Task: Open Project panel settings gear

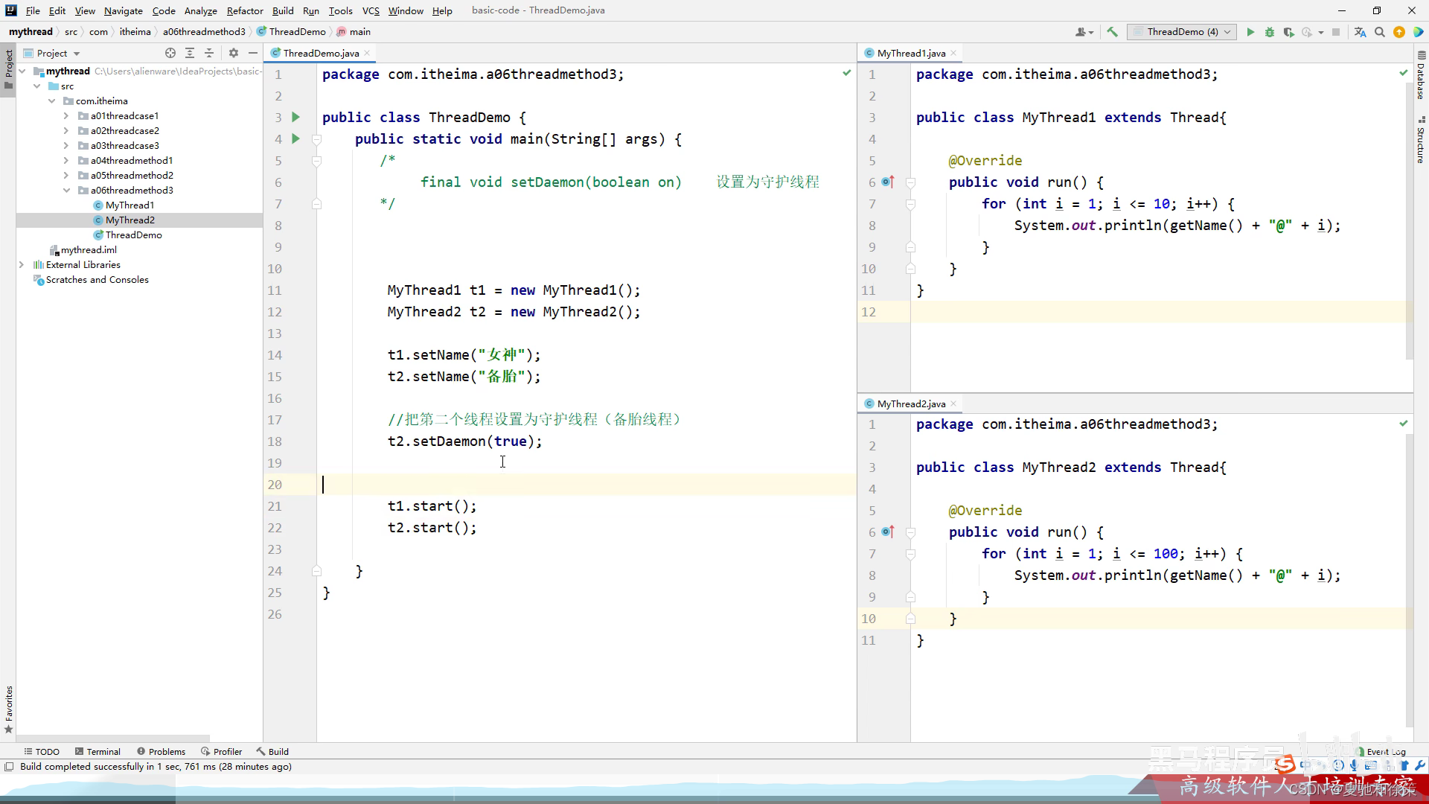Action: coord(234,53)
